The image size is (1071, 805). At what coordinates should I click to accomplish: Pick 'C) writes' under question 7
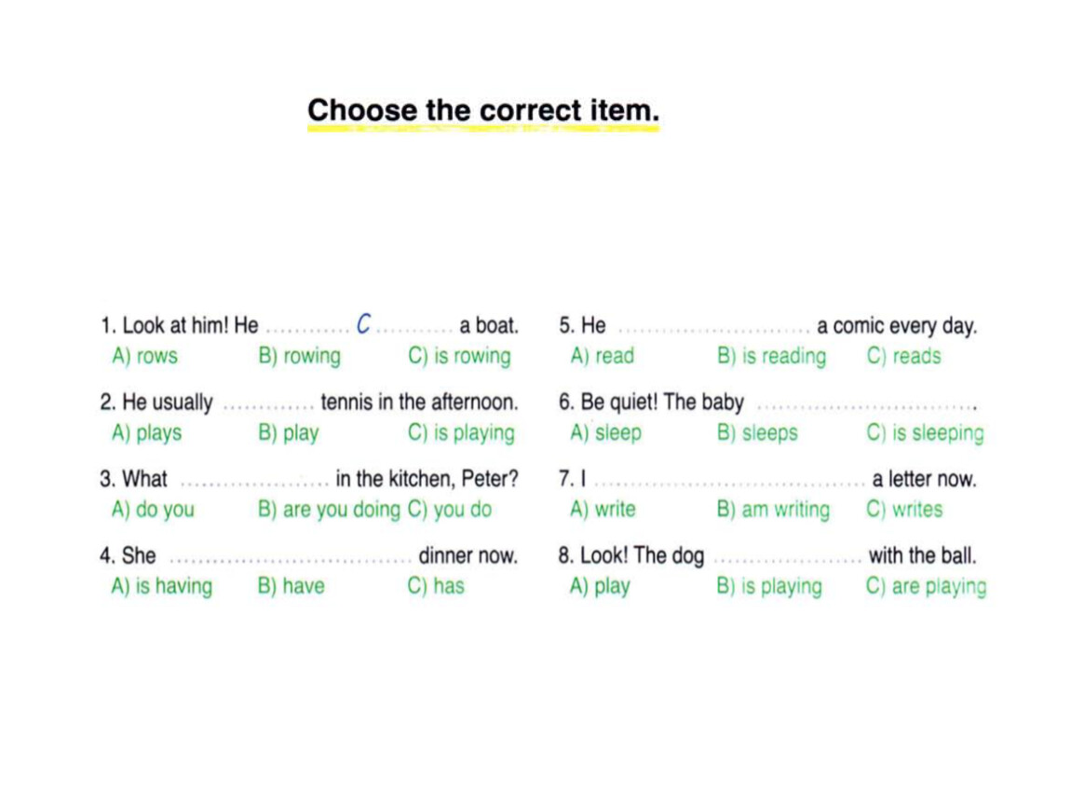pos(904,509)
